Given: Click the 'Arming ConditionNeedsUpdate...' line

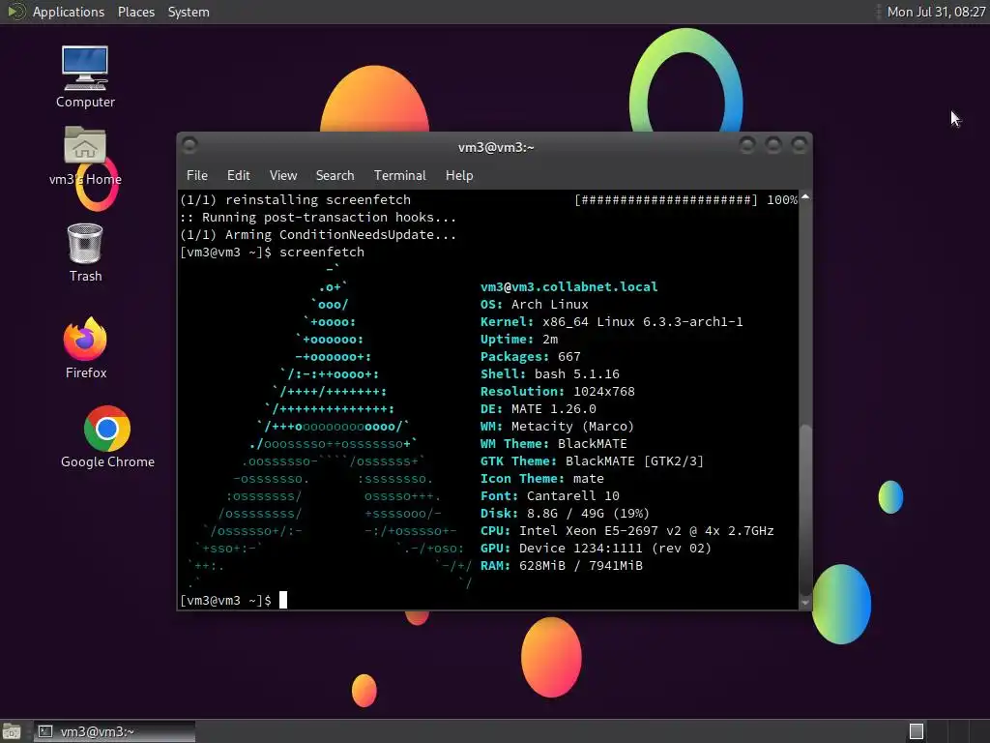Looking at the screenshot, I should 318,234.
